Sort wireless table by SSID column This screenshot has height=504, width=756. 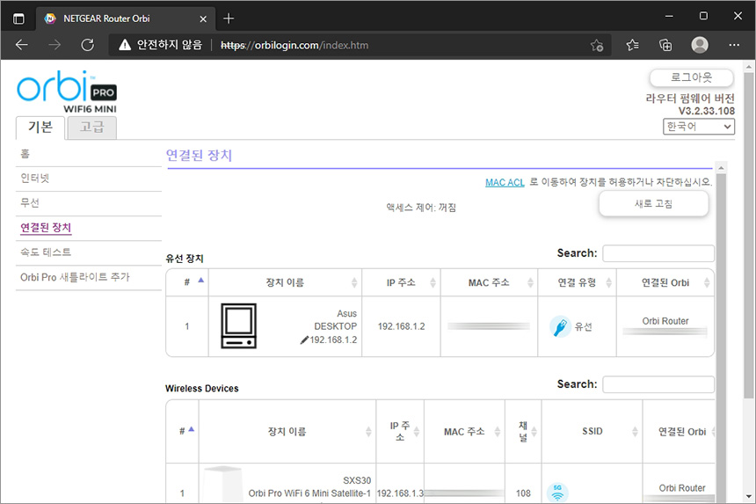592,432
